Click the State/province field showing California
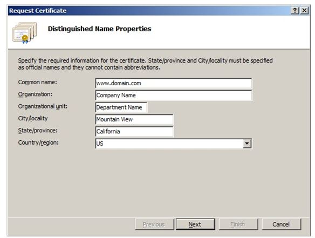Screen dimensions: 315x238 [x=134, y=132]
